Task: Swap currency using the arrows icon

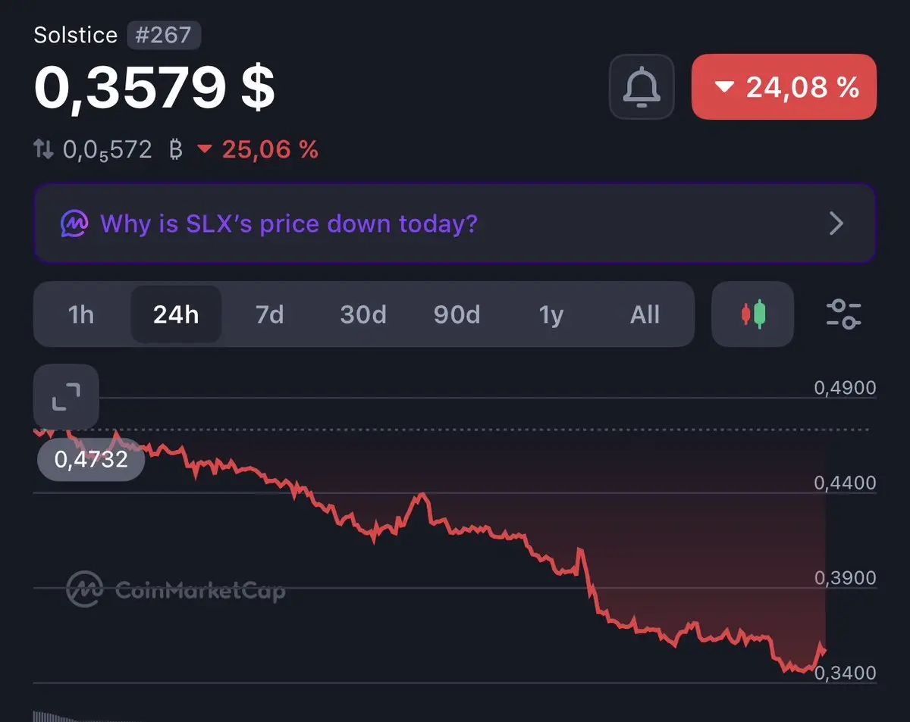Action: pyautogui.click(x=43, y=149)
